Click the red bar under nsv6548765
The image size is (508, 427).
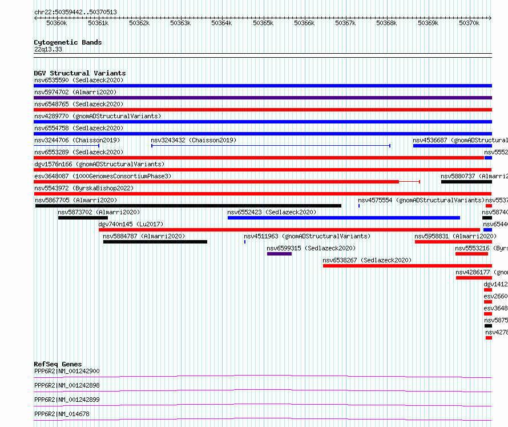click(x=263, y=110)
